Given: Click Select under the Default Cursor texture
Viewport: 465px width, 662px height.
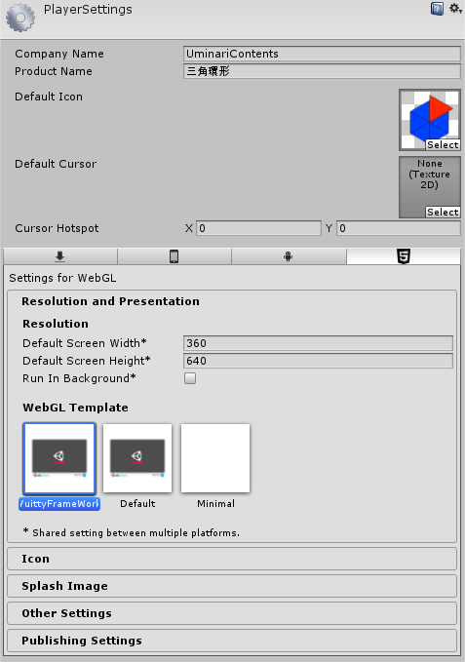Looking at the screenshot, I should click(443, 212).
